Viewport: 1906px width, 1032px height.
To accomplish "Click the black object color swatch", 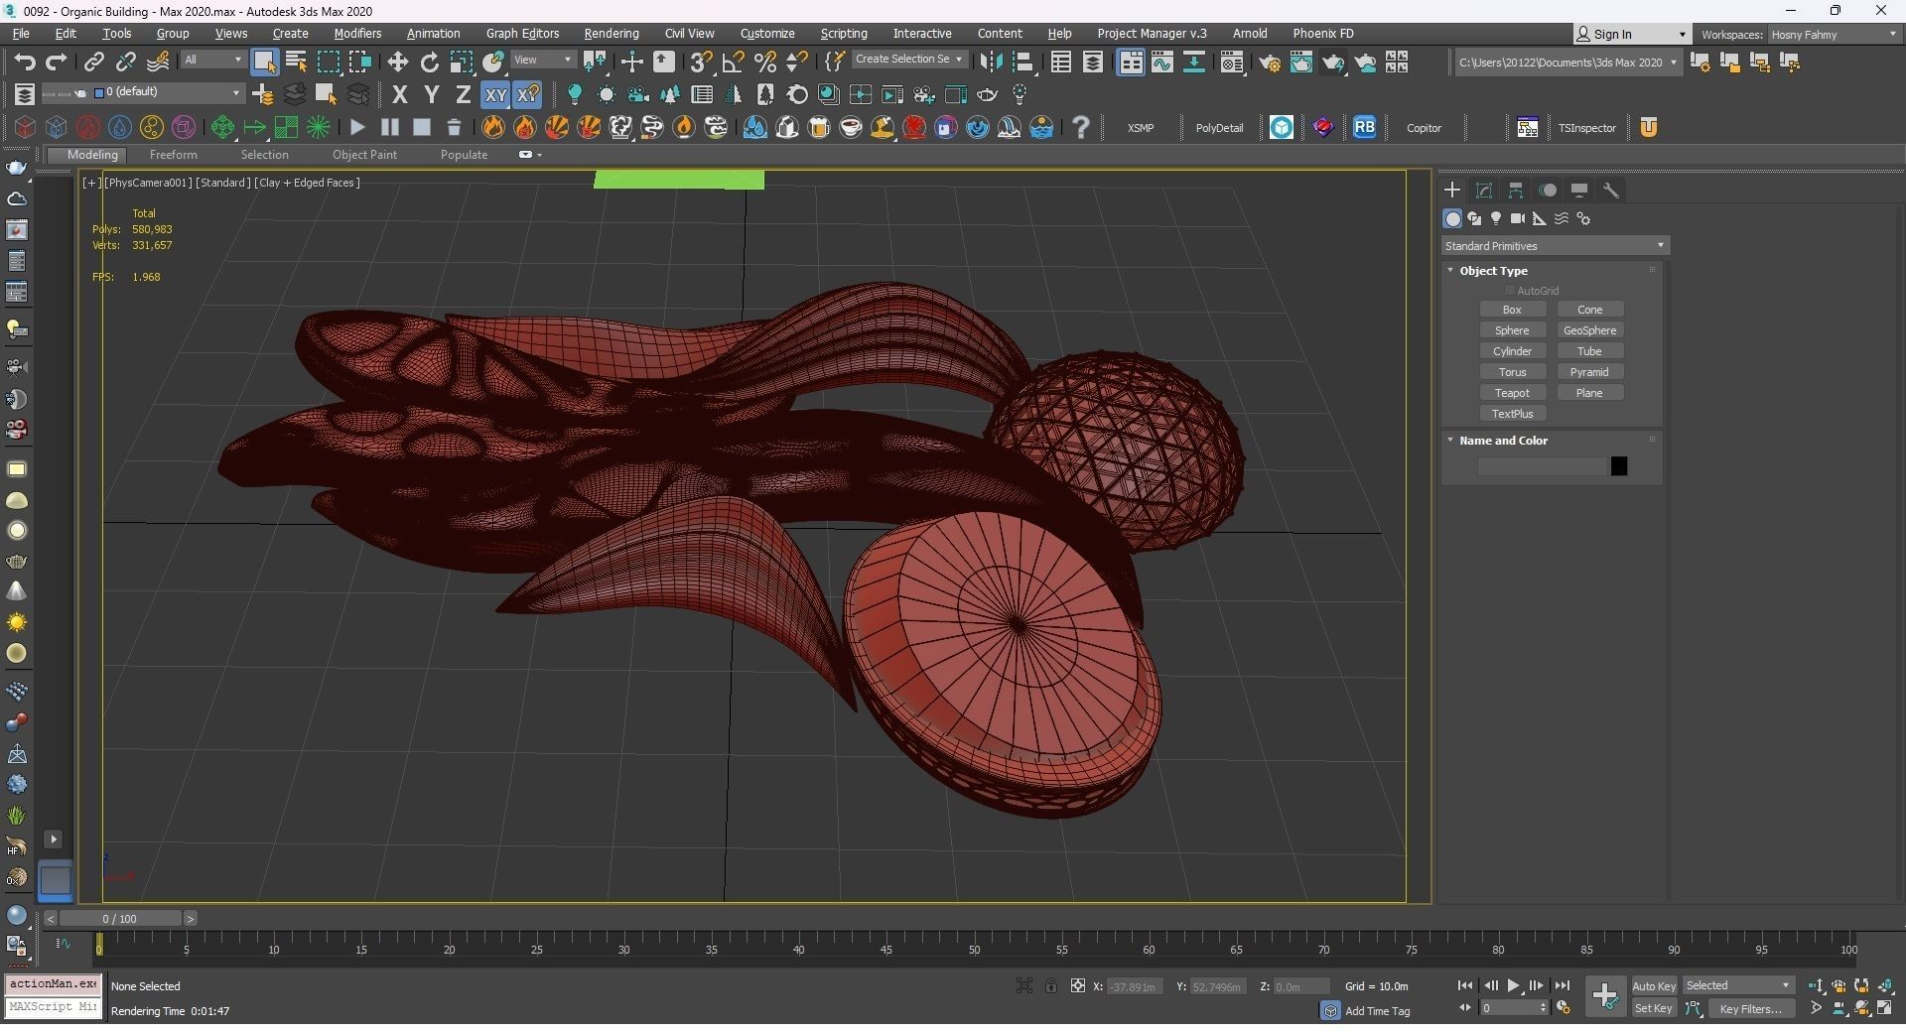I will tap(1619, 466).
